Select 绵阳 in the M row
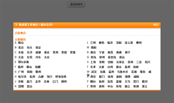The image size is (174, 103). 93,47
